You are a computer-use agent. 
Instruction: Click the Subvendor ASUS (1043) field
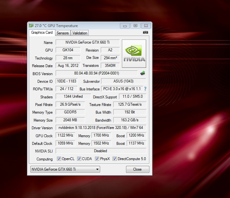coord(123,81)
